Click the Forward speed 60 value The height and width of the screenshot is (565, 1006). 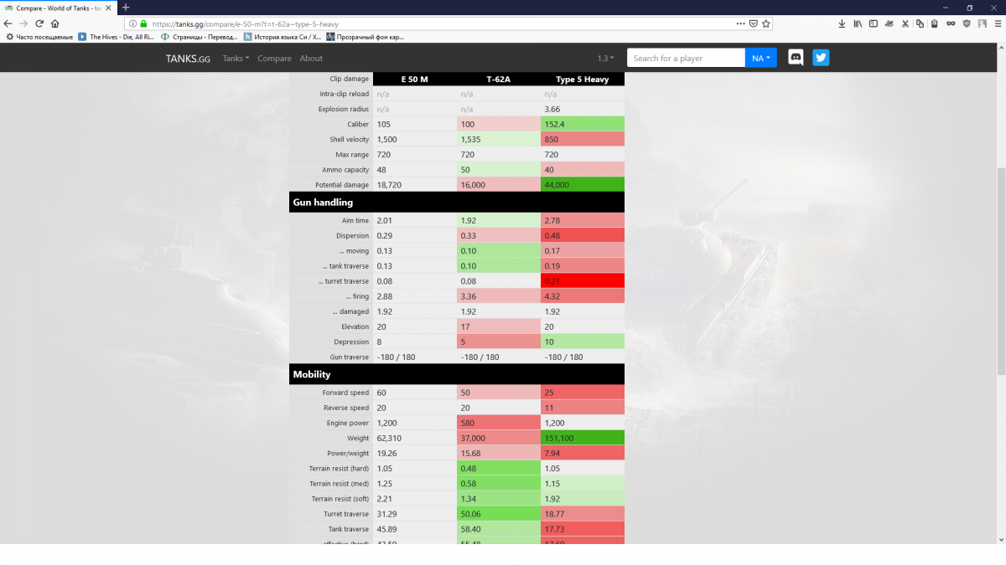[381, 393]
